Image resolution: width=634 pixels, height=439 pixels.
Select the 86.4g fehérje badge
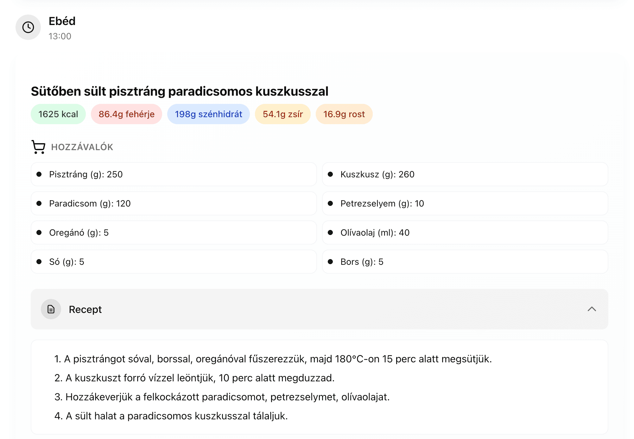pyautogui.click(x=126, y=114)
